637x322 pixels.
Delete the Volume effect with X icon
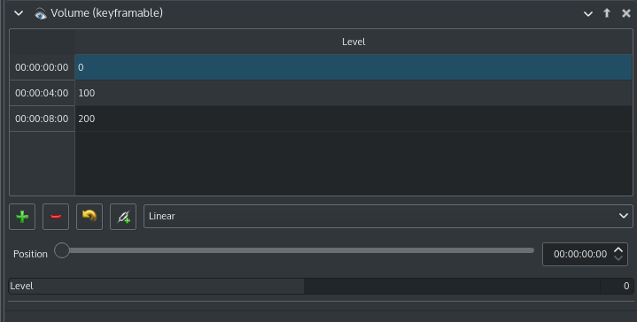pos(626,13)
